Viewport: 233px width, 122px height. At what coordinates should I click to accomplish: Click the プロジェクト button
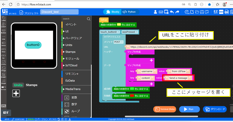click(29, 13)
